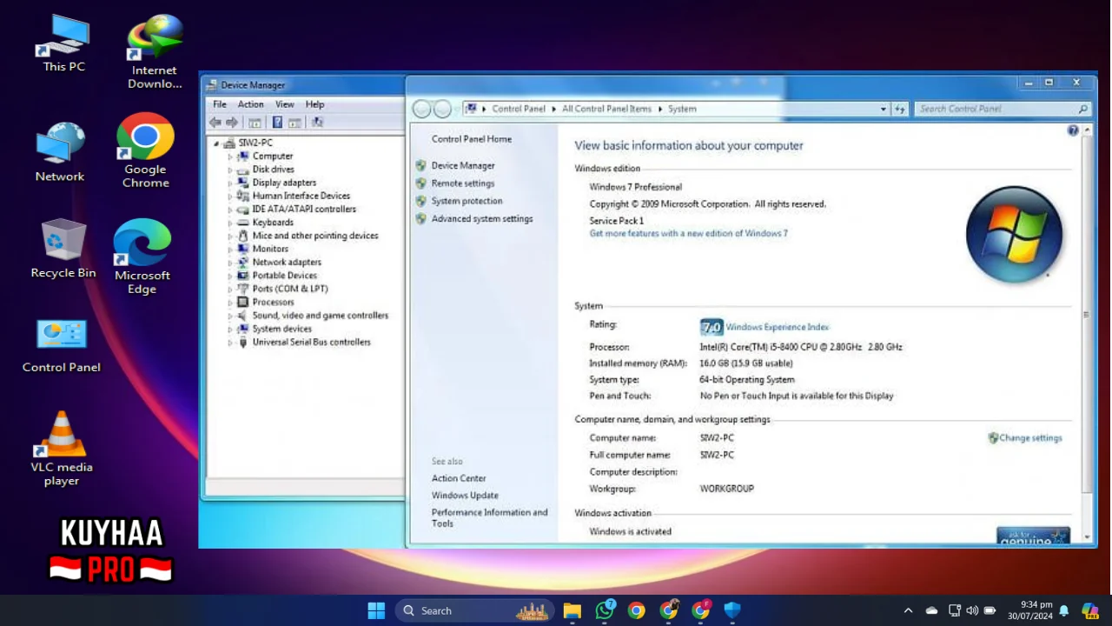
Task: Open This PC desktop icon
Action: tap(63, 43)
